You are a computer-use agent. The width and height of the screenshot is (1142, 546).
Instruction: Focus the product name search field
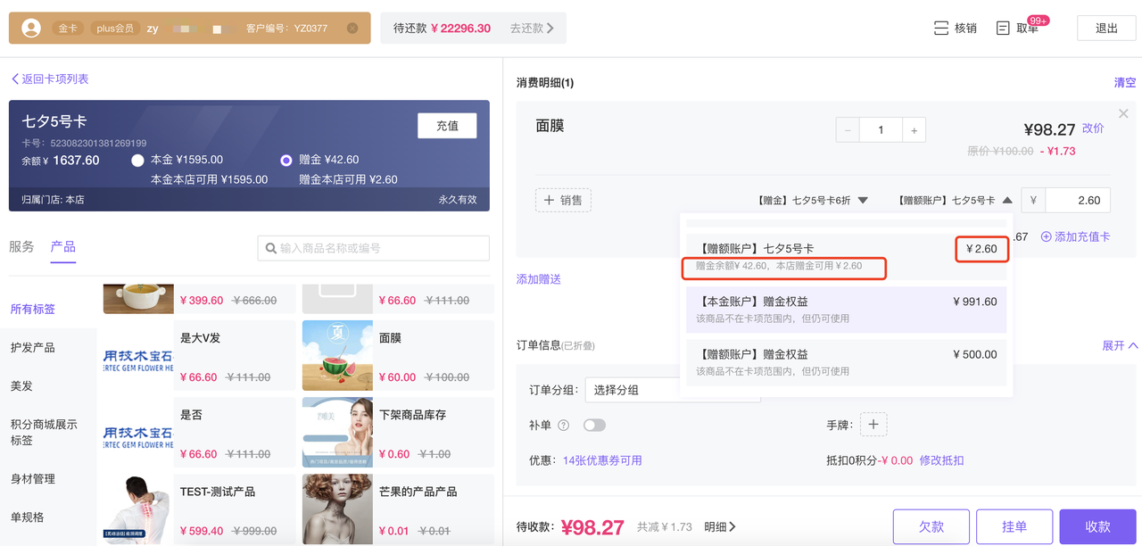click(x=373, y=248)
